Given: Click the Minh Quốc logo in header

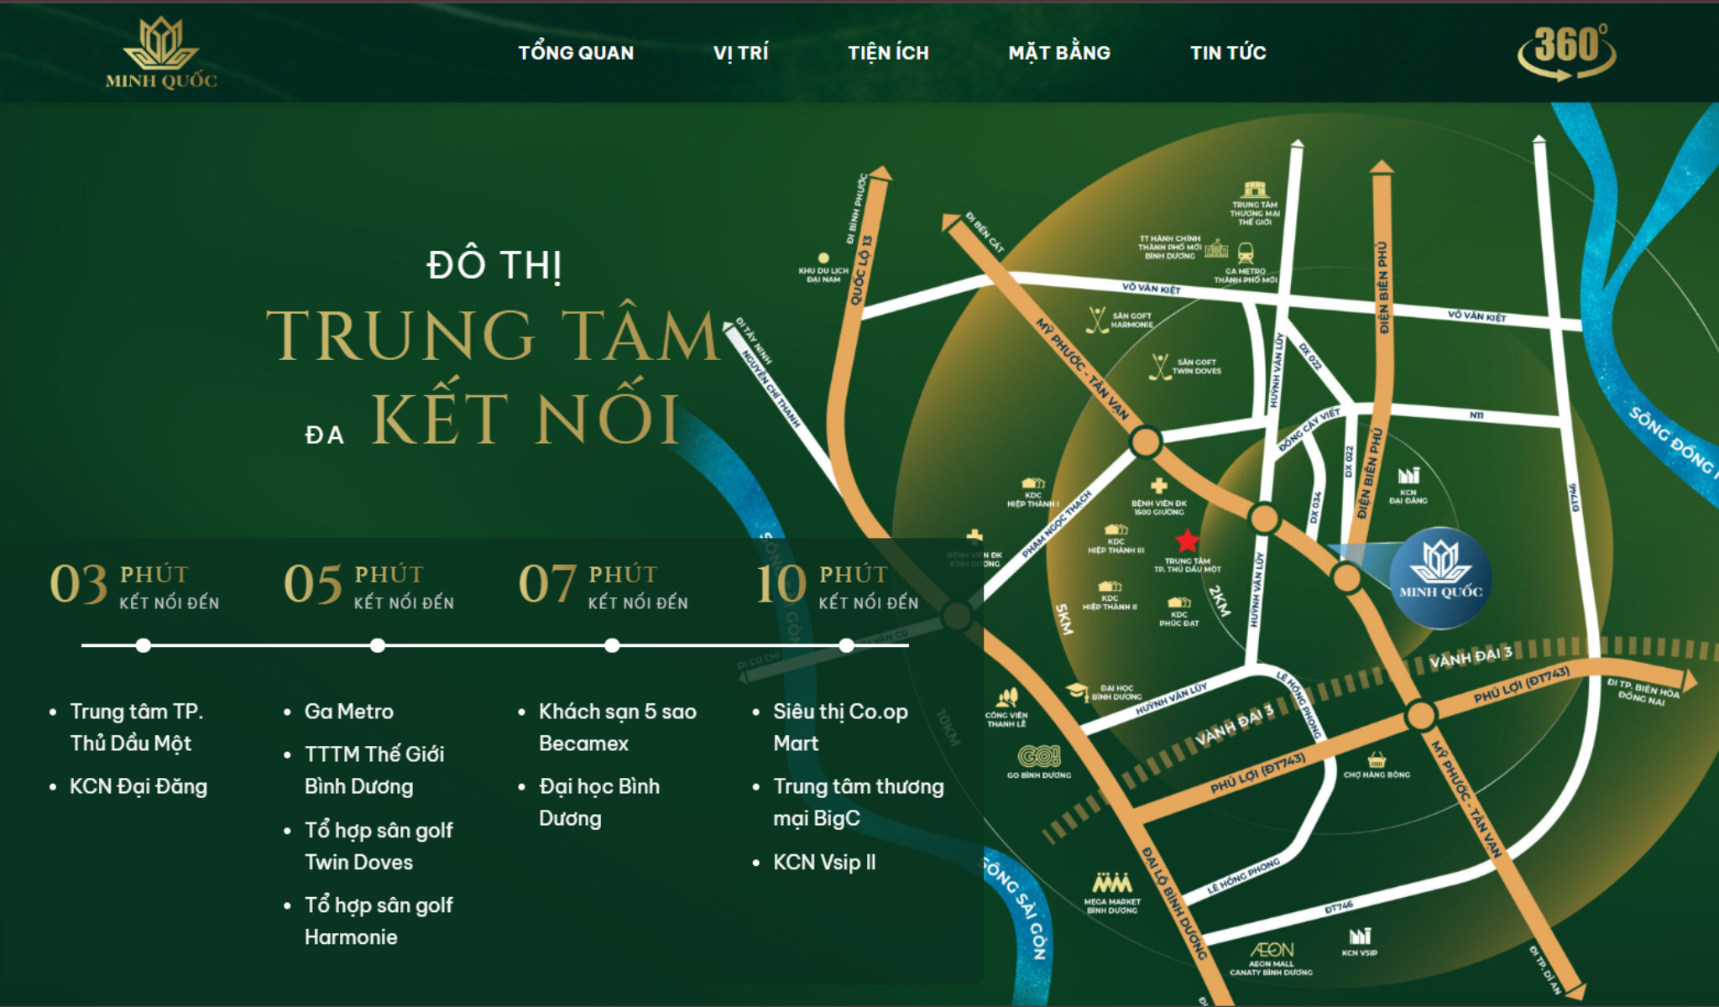Looking at the screenshot, I should [160, 53].
